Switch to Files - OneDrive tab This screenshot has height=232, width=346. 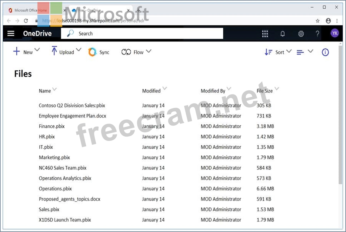89,10
